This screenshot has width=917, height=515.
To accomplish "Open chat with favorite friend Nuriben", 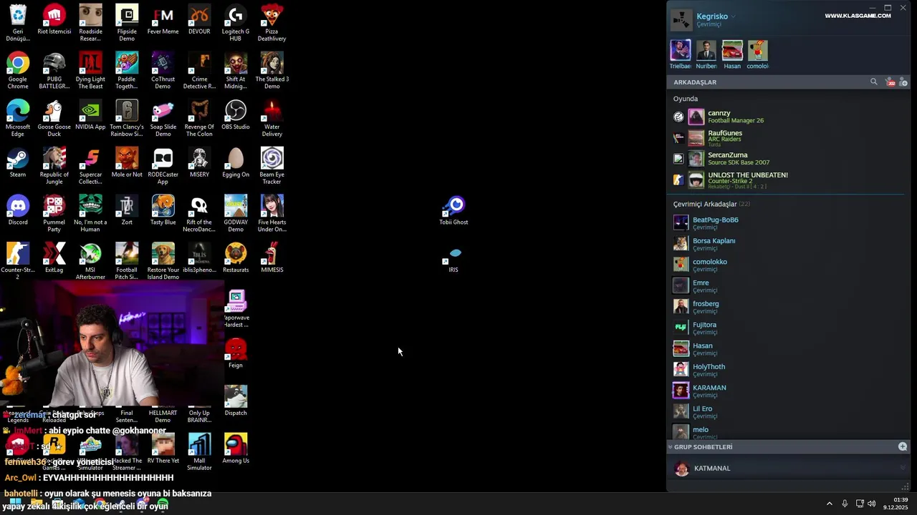I will pyautogui.click(x=706, y=54).
